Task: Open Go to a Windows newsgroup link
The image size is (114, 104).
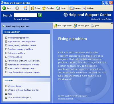Action: coord(19,97)
